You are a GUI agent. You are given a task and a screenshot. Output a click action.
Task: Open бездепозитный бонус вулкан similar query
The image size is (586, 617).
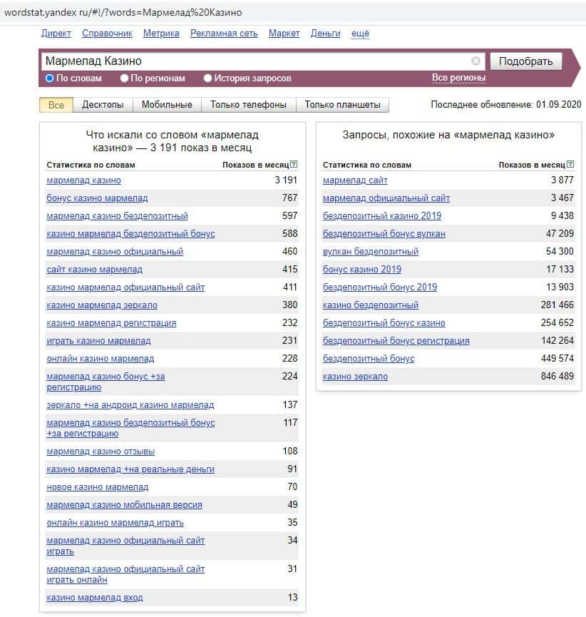tap(384, 234)
